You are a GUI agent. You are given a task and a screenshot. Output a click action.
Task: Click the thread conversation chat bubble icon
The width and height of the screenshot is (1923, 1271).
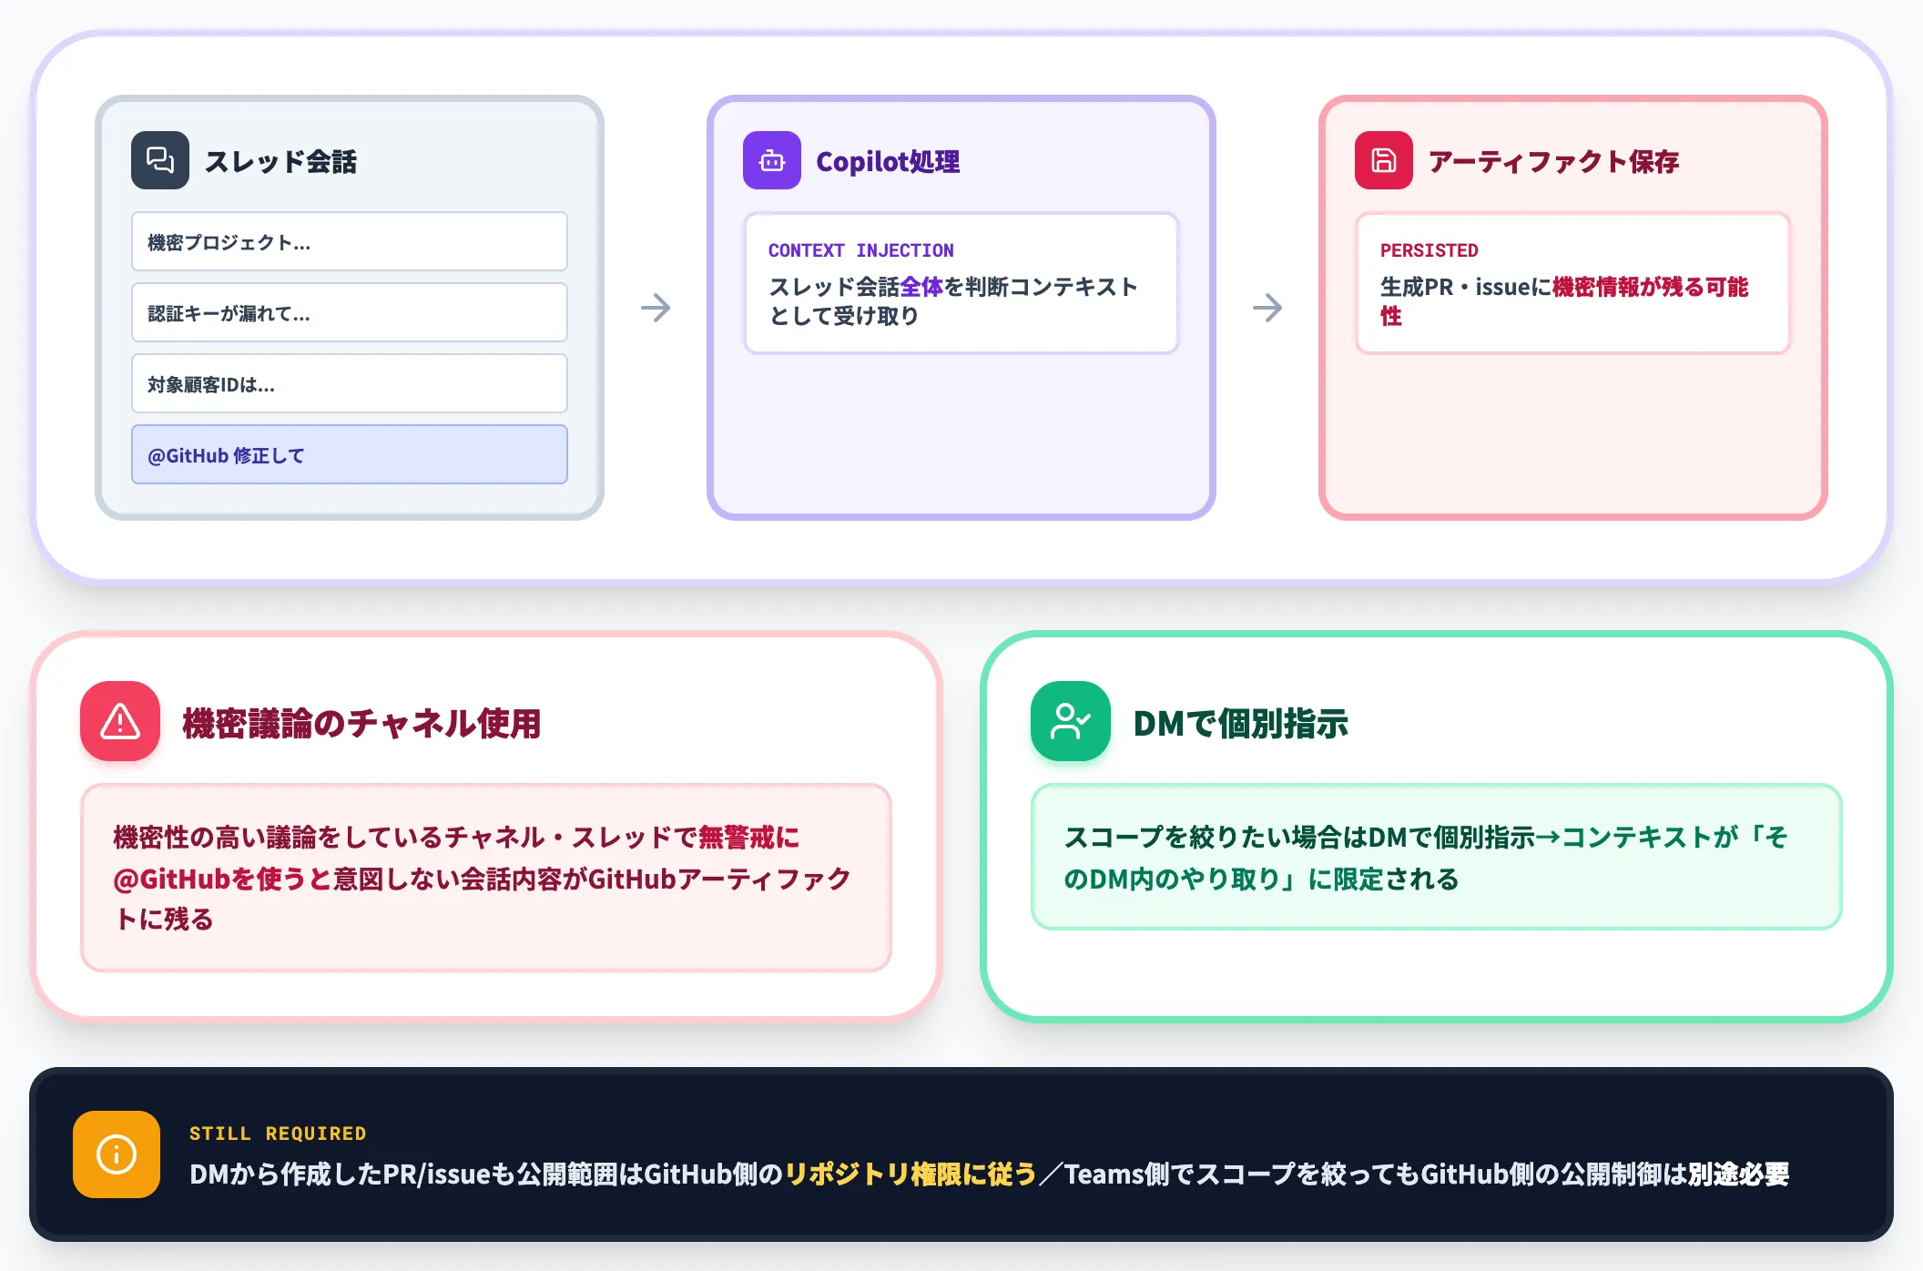coord(160,160)
